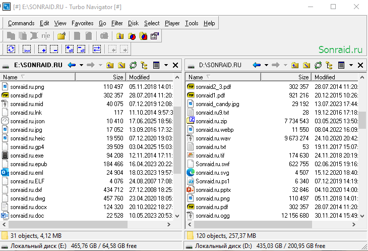Expand view mode dropdown arrow in the E: panel
Viewport: 368px width, 251px height.
tap(166, 65)
